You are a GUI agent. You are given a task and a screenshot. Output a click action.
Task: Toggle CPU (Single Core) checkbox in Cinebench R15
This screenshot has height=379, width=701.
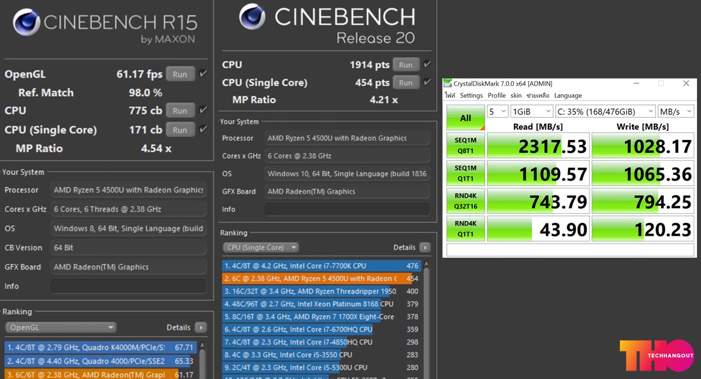[203, 129]
